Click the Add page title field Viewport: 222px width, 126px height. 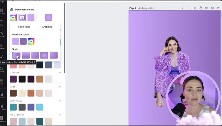pos(146,8)
